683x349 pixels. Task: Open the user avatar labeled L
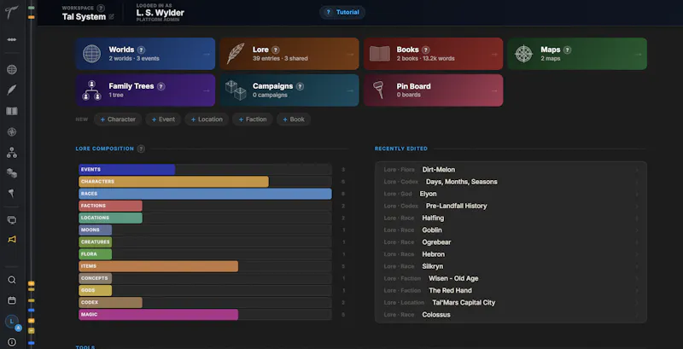point(12,321)
